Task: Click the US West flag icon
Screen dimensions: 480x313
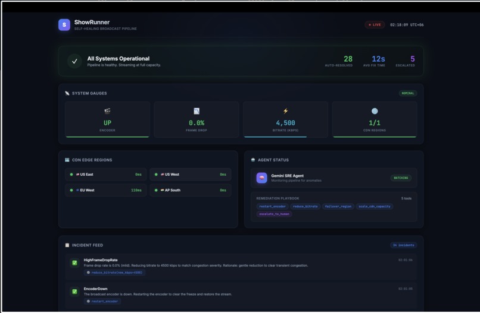Action: tap(162, 175)
